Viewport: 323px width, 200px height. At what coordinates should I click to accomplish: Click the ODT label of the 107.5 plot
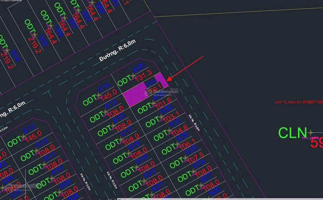tap(177, 163)
